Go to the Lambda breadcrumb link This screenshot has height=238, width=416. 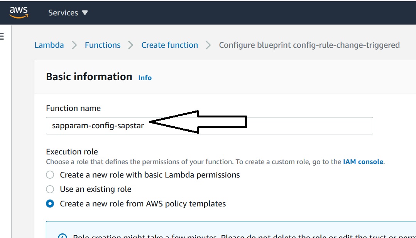(x=49, y=45)
